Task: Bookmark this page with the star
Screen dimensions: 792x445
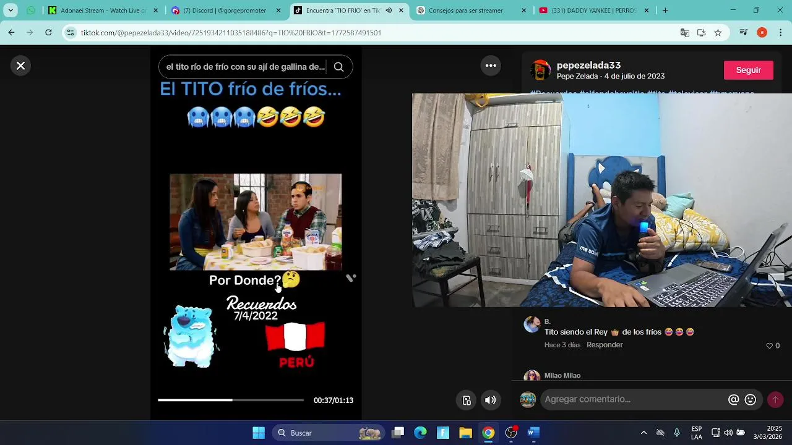Action: click(x=718, y=33)
